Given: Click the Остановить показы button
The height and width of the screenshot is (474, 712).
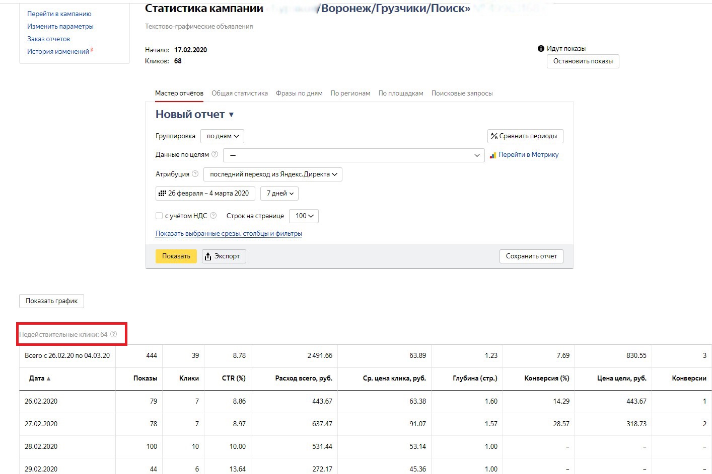Looking at the screenshot, I should [583, 61].
